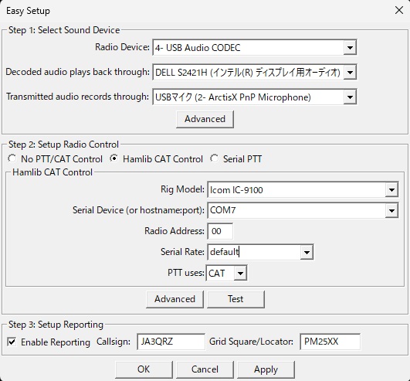Expand the Decoded audio playback device dropdown
This screenshot has width=410, height=381.
[350, 72]
